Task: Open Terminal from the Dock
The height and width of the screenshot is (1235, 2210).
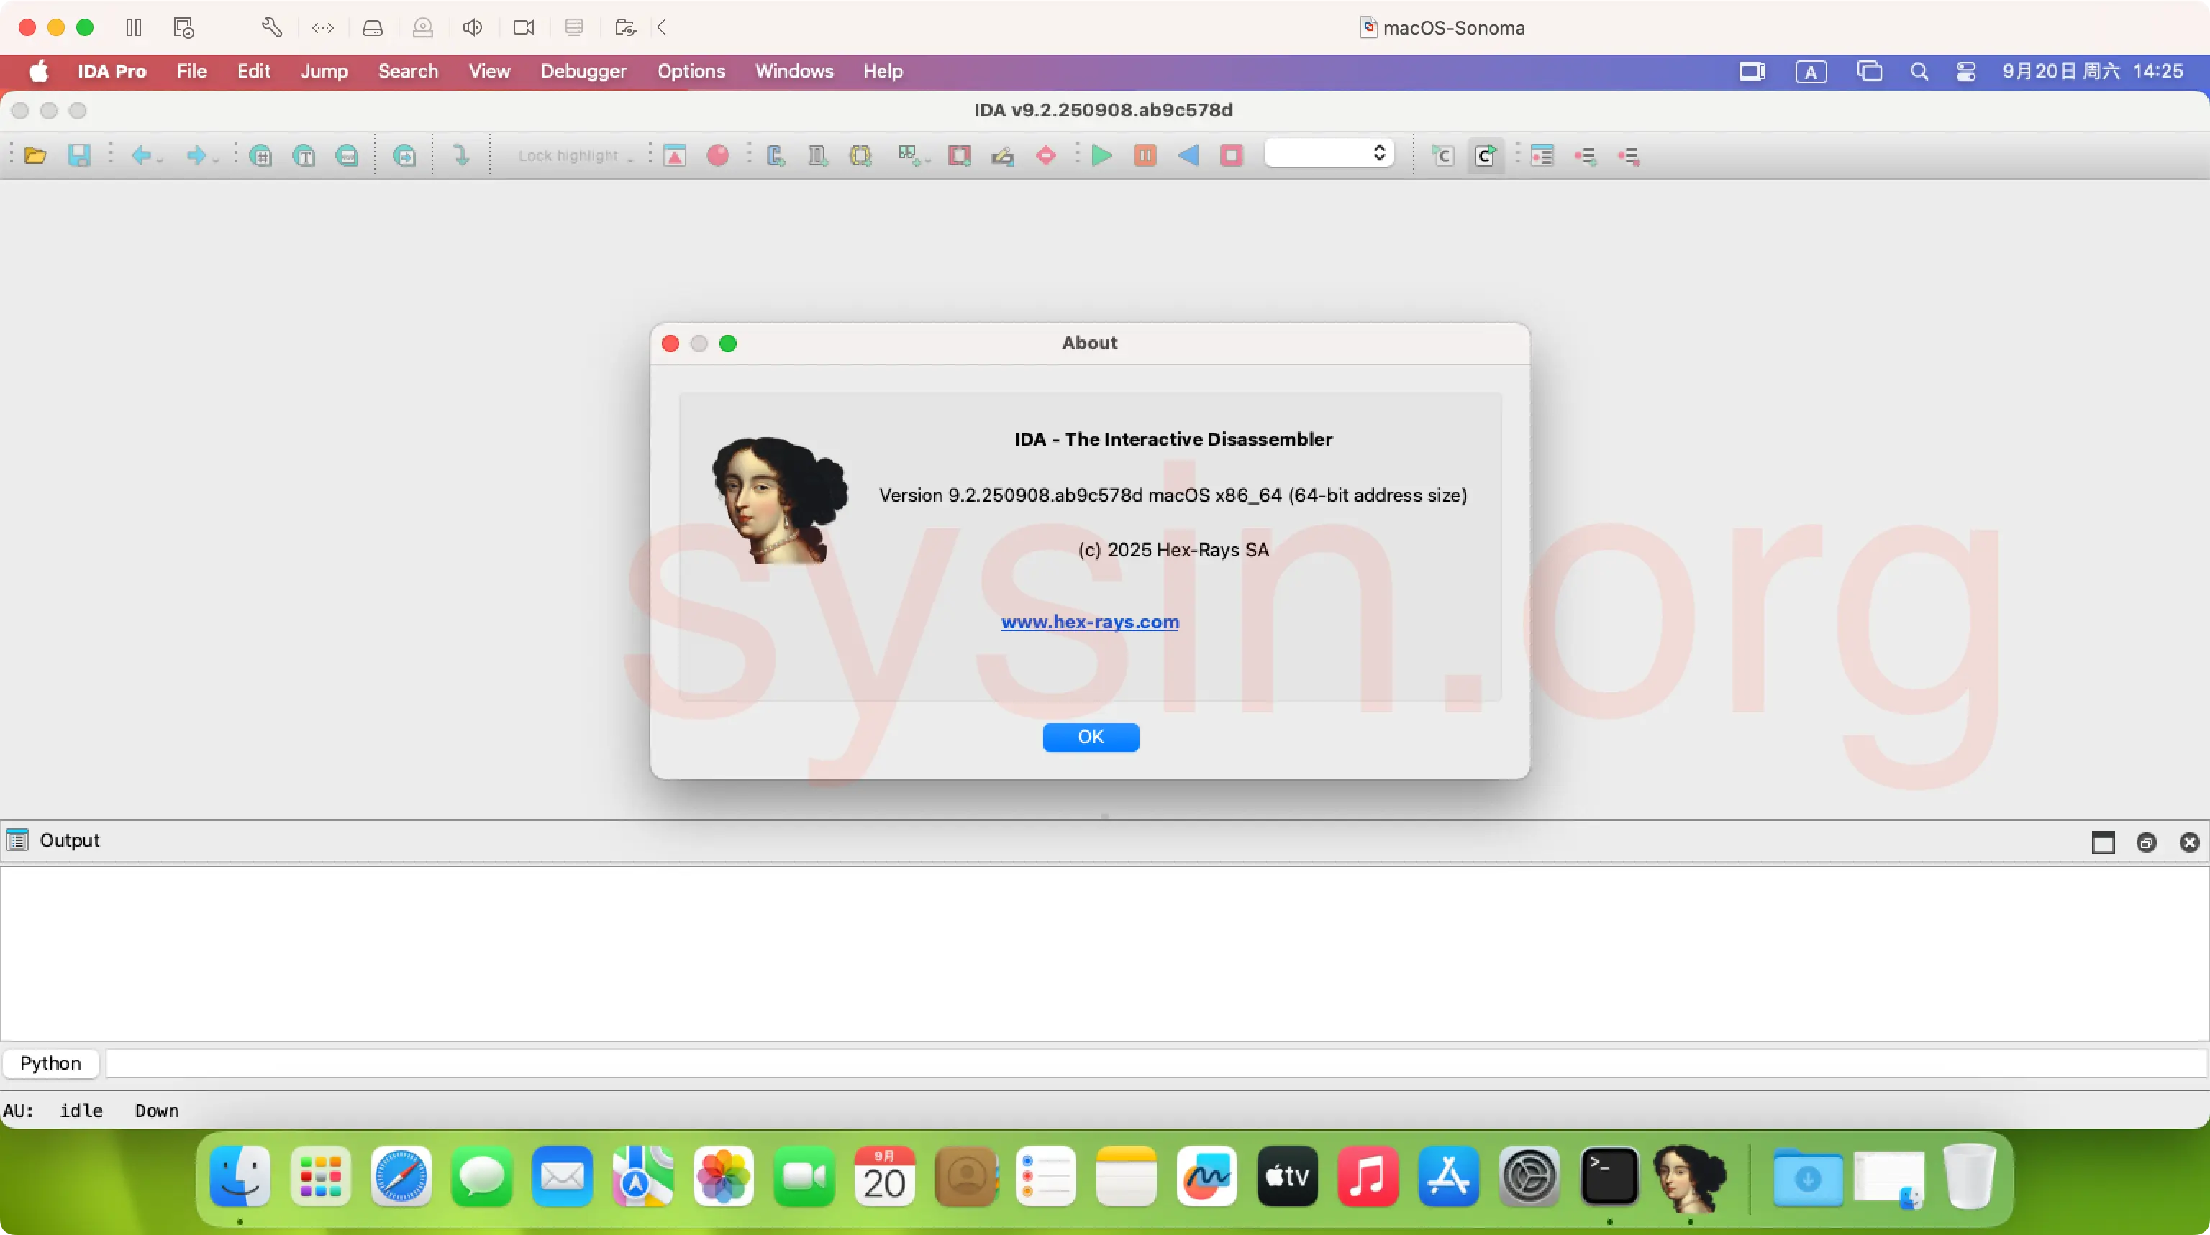Action: 1609,1177
